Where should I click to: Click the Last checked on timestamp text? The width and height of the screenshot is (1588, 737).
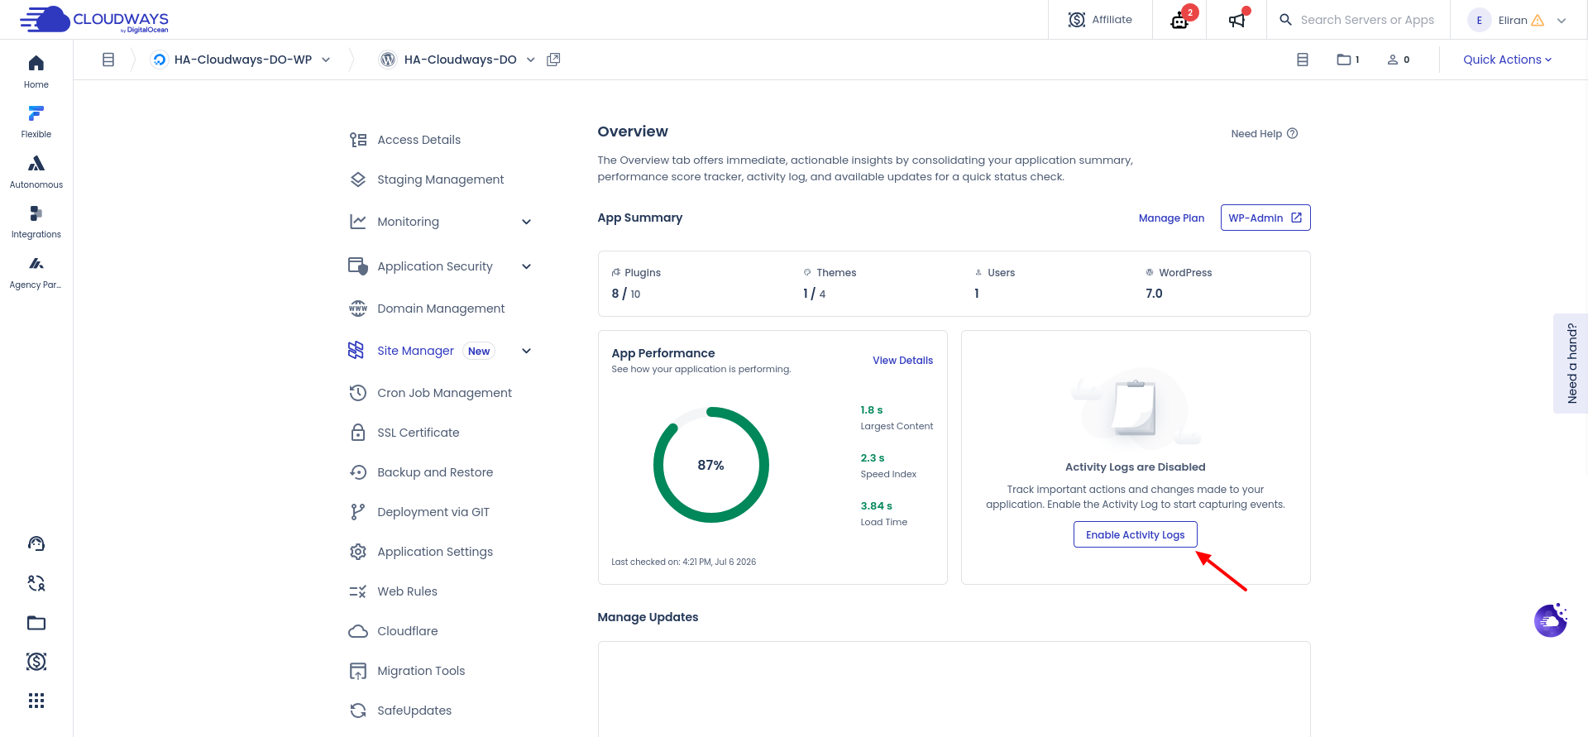[x=683, y=562]
